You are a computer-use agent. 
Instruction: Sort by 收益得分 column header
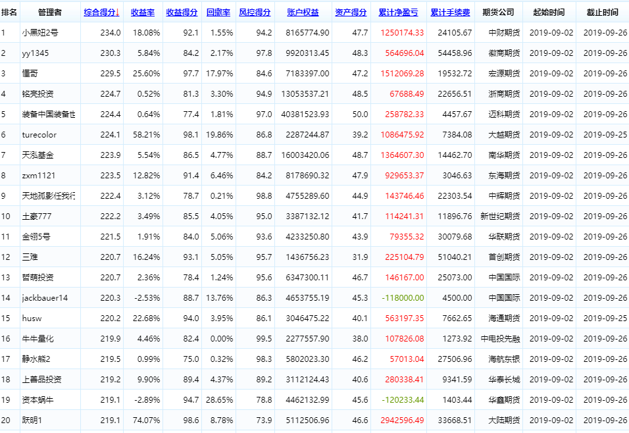pos(182,13)
